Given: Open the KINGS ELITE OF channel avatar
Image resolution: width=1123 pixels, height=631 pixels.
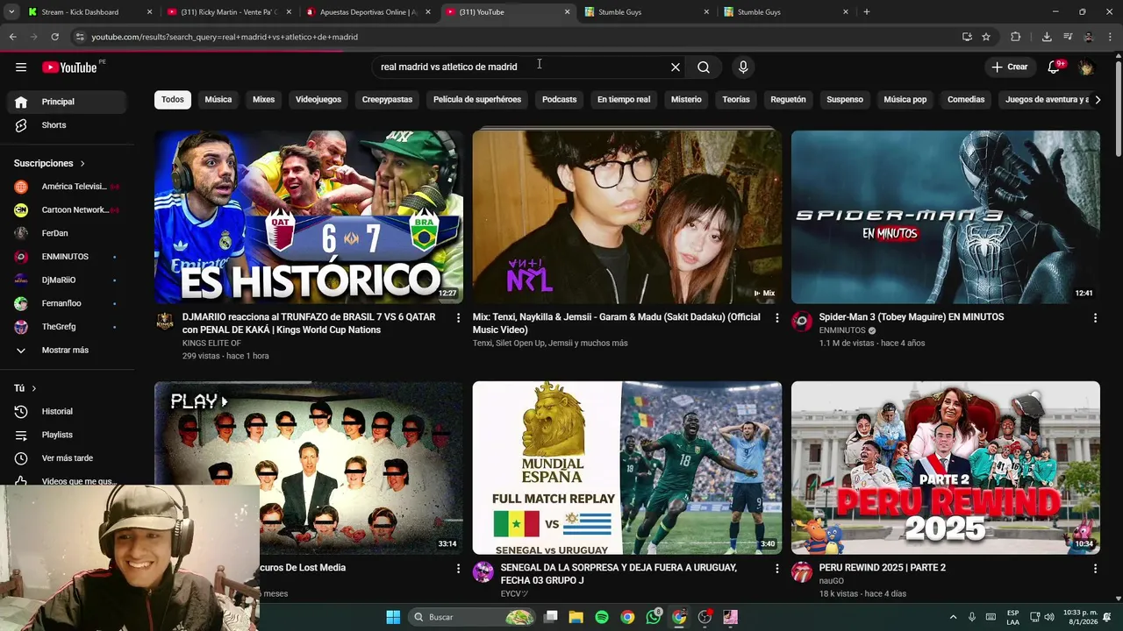Looking at the screenshot, I should tap(165, 322).
